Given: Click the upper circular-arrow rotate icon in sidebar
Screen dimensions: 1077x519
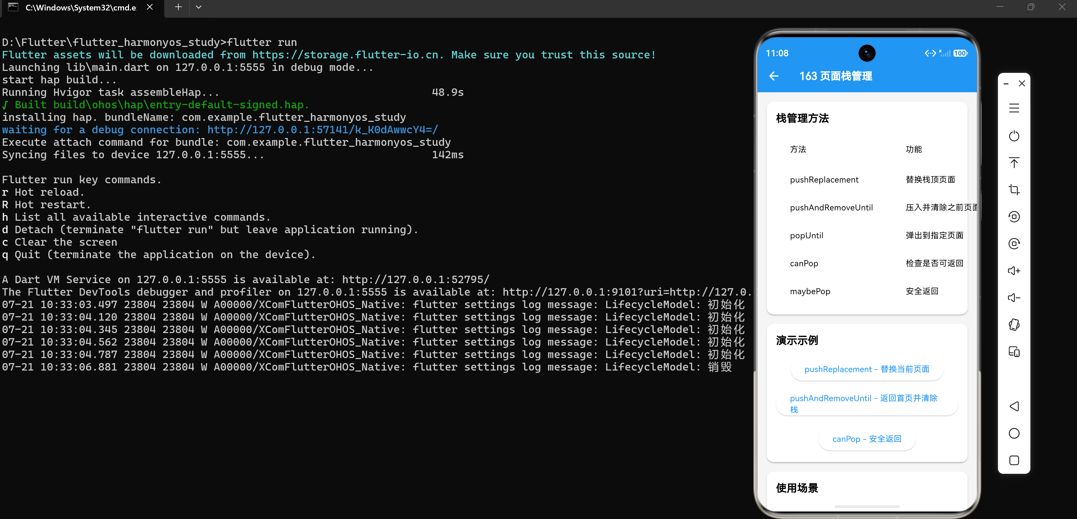Looking at the screenshot, I should 1014,217.
